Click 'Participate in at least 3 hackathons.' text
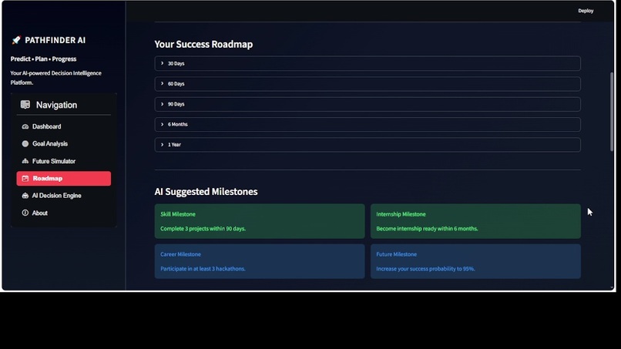The width and height of the screenshot is (621, 349). (203, 269)
